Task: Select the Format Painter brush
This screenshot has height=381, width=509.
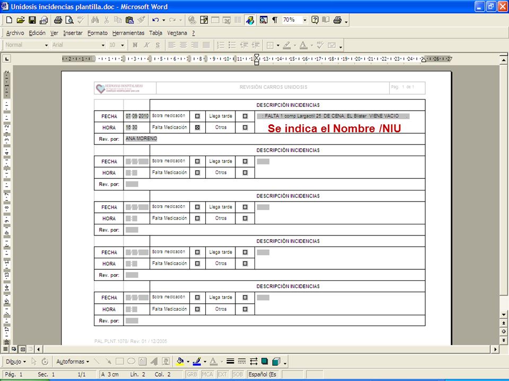Action: (141, 20)
